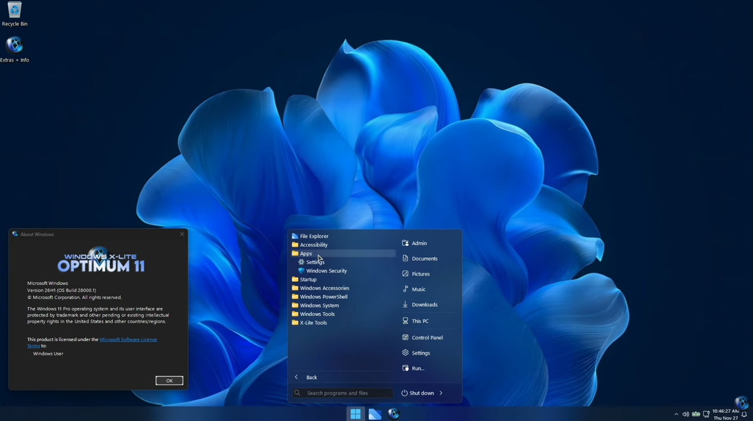Click the Shut down button
This screenshot has width=753, height=421.
point(418,393)
